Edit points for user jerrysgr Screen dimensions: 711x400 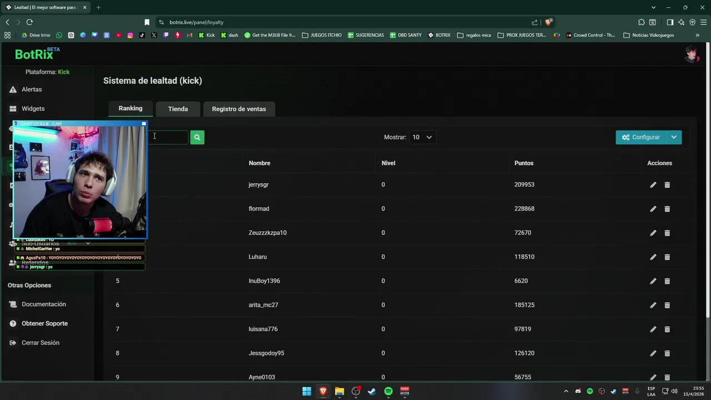tap(653, 185)
